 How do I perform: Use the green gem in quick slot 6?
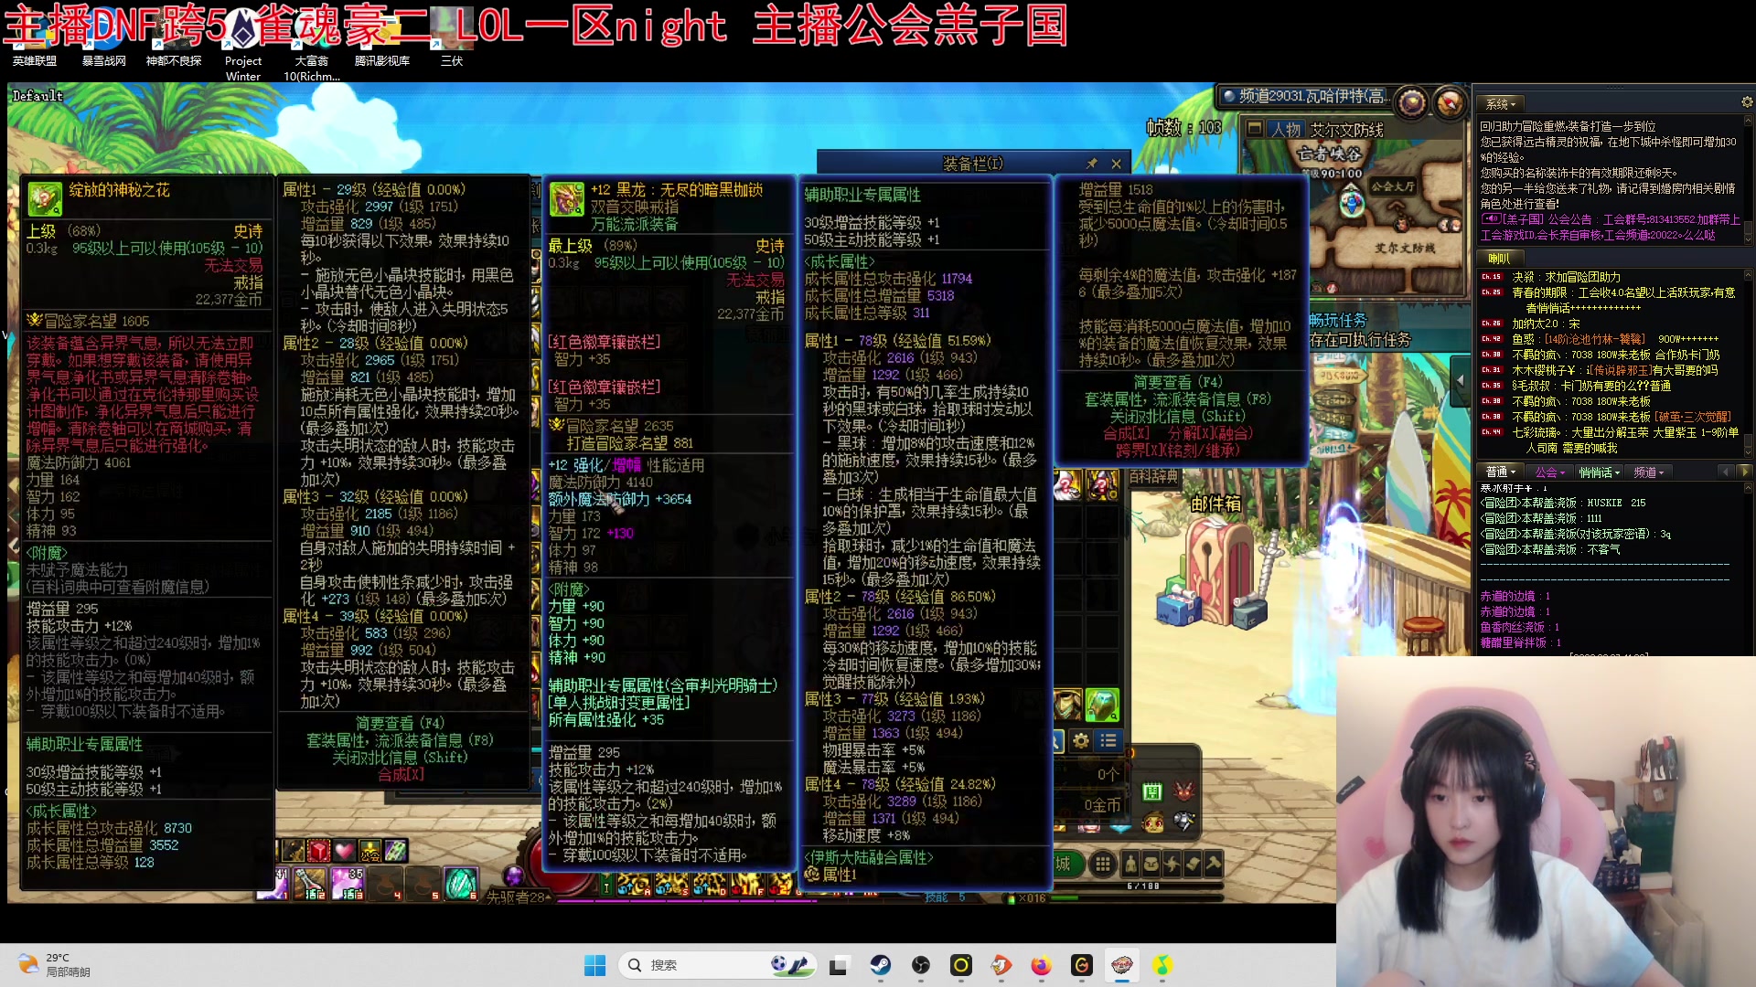(x=460, y=883)
